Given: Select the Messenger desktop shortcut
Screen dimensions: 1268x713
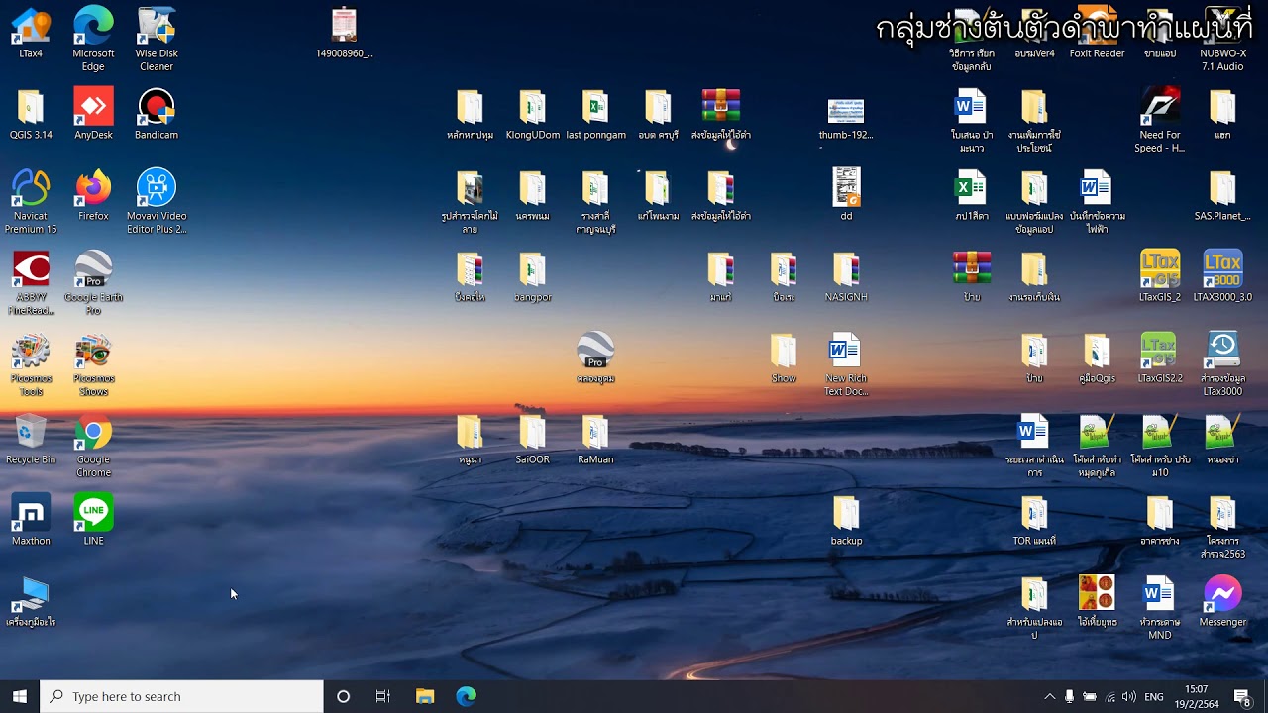Looking at the screenshot, I should click(1222, 601).
